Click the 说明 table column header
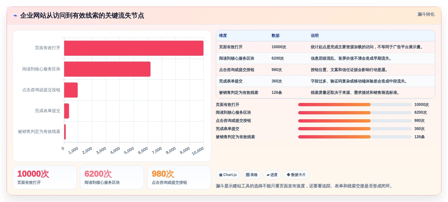The image size is (448, 202). click(x=315, y=36)
